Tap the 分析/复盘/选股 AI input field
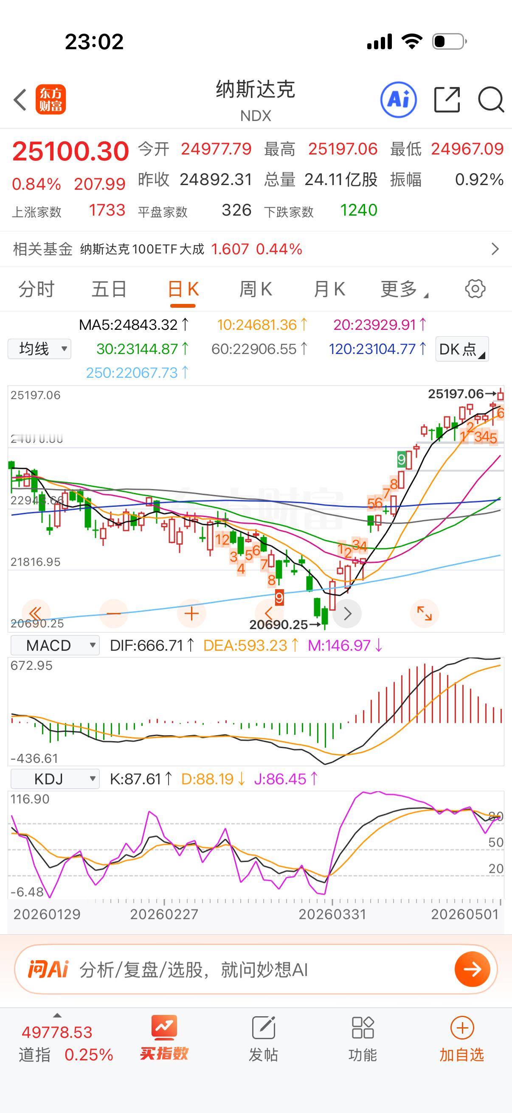The width and height of the screenshot is (512, 1113). (x=256, y=970)
